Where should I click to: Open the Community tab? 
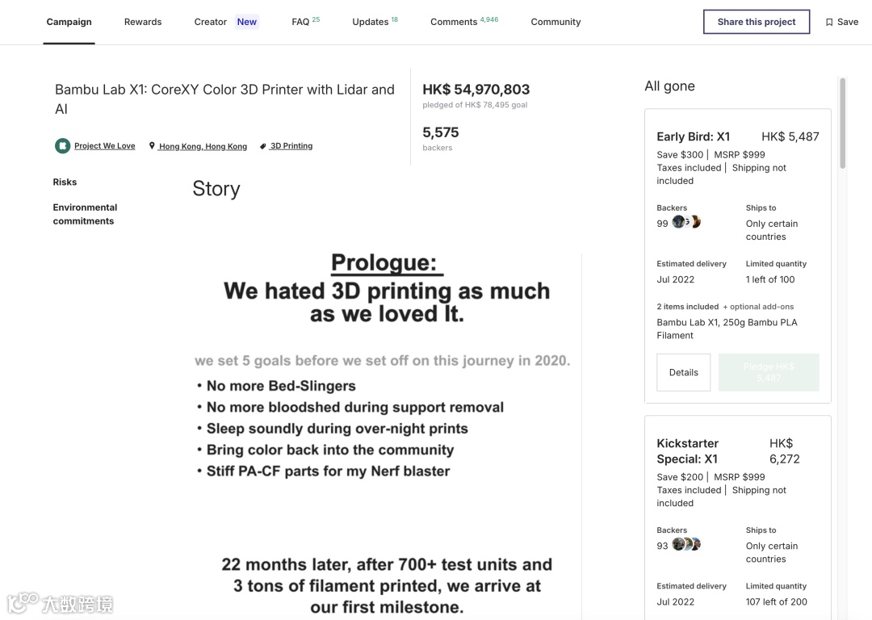pos(555,22)
